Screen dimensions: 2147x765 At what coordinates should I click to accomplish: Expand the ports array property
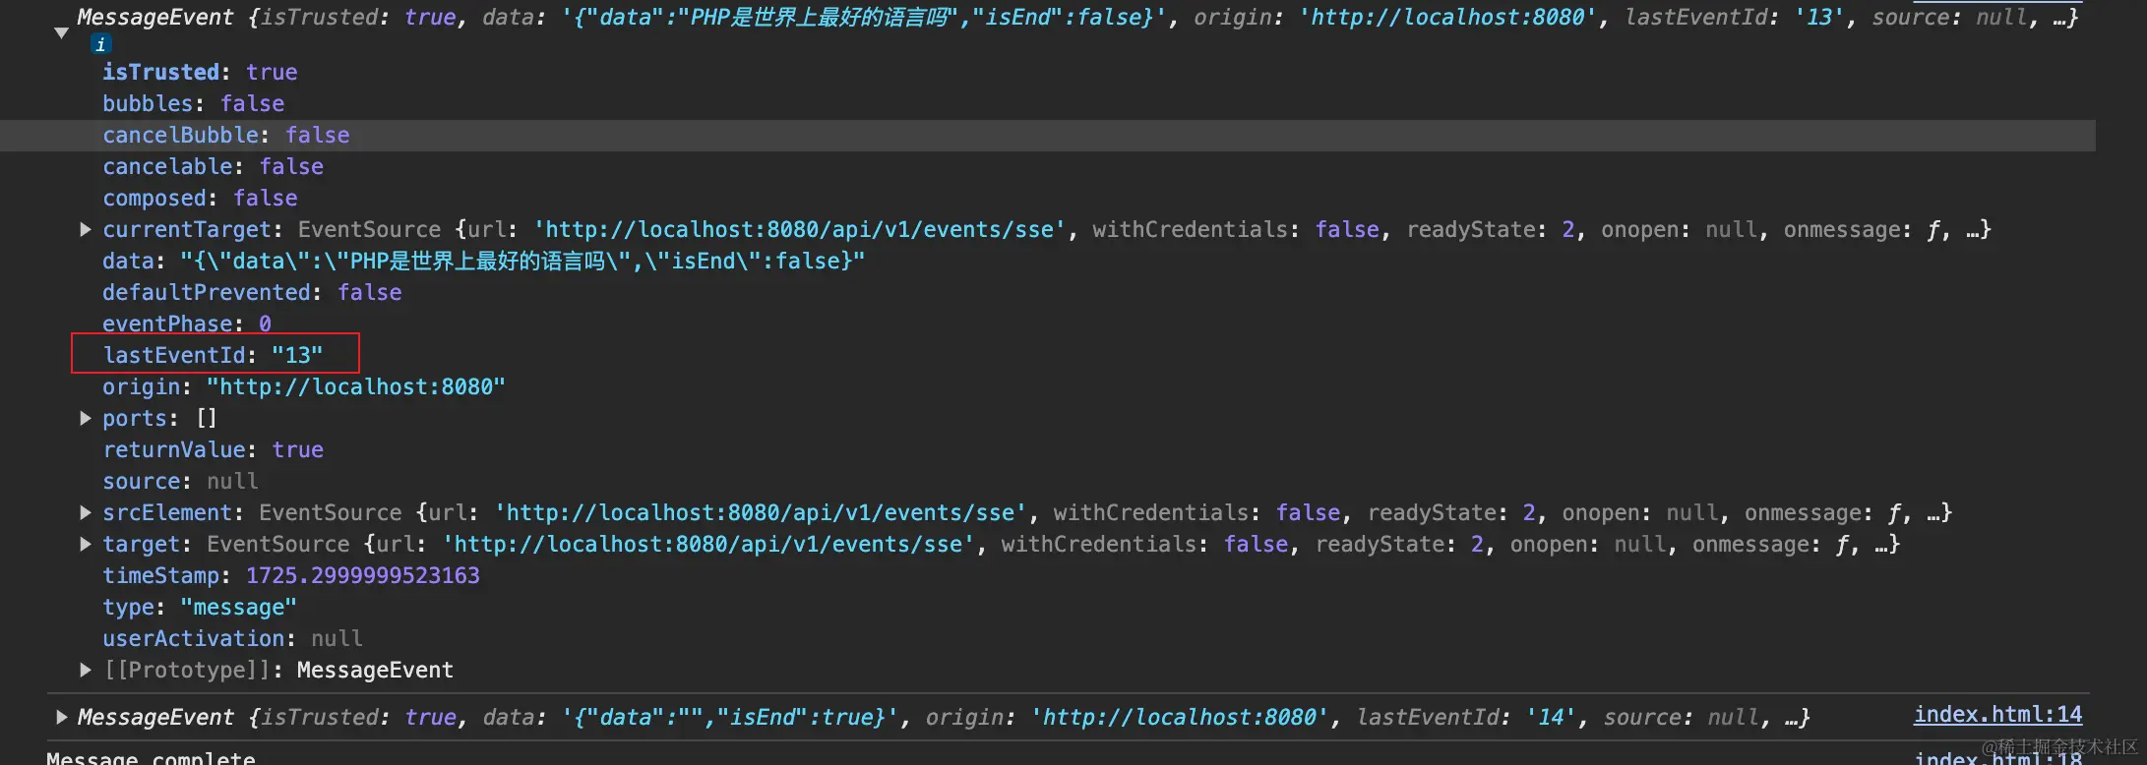[86, 418]
